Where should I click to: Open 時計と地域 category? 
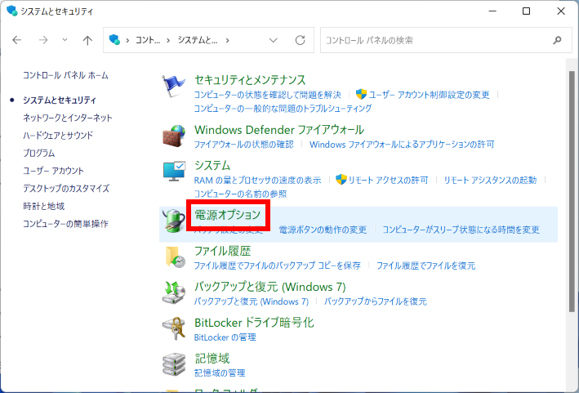point(43,206)
